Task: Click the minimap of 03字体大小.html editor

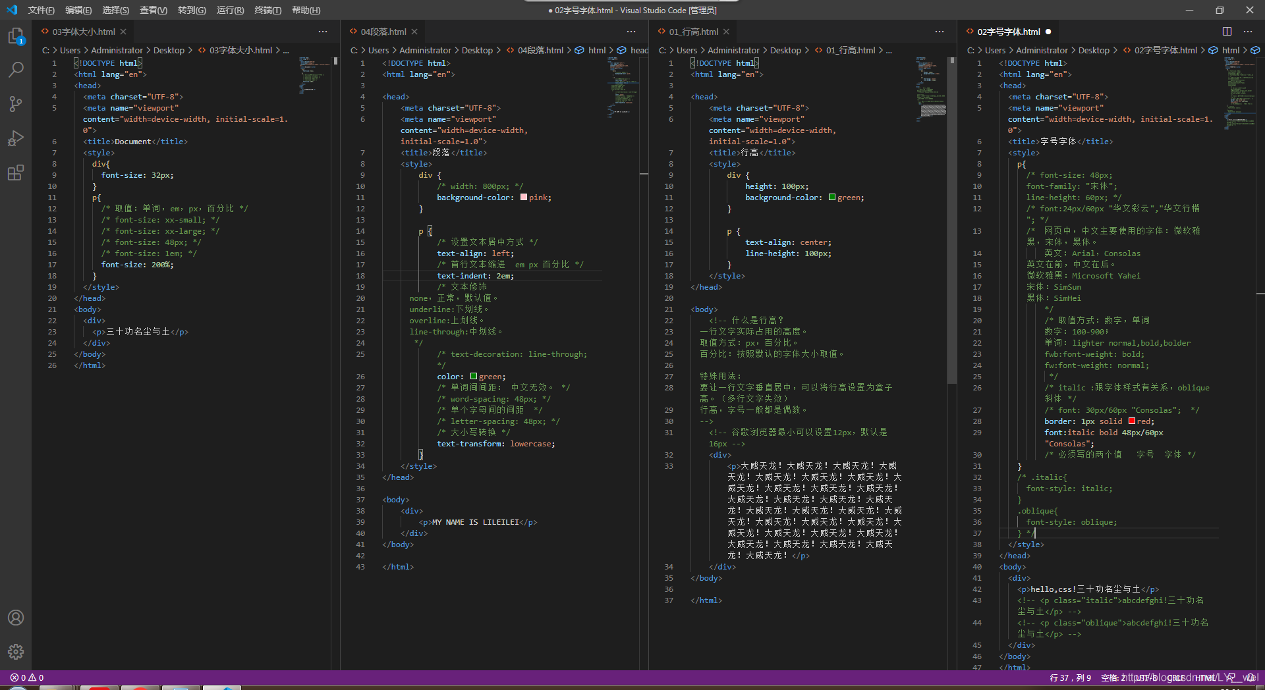Action: 314,76
